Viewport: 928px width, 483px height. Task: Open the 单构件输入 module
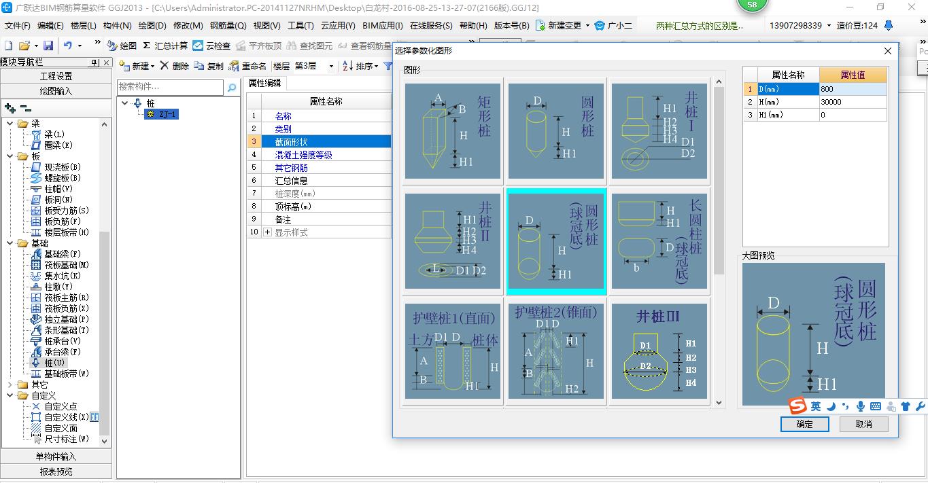56,457
